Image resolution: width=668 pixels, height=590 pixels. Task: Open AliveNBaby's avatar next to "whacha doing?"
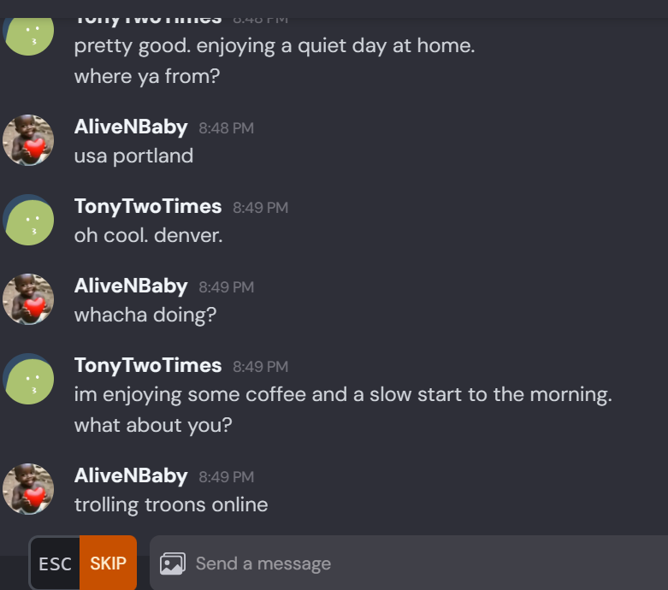coord(28,299)
